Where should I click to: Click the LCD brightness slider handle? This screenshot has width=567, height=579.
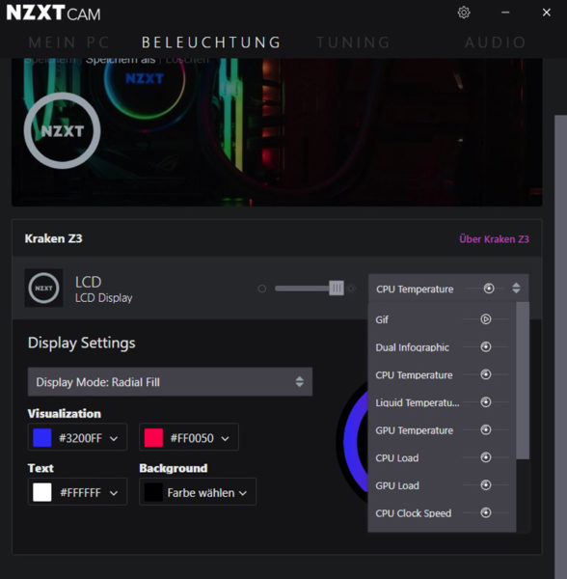[x=337, y=289]
